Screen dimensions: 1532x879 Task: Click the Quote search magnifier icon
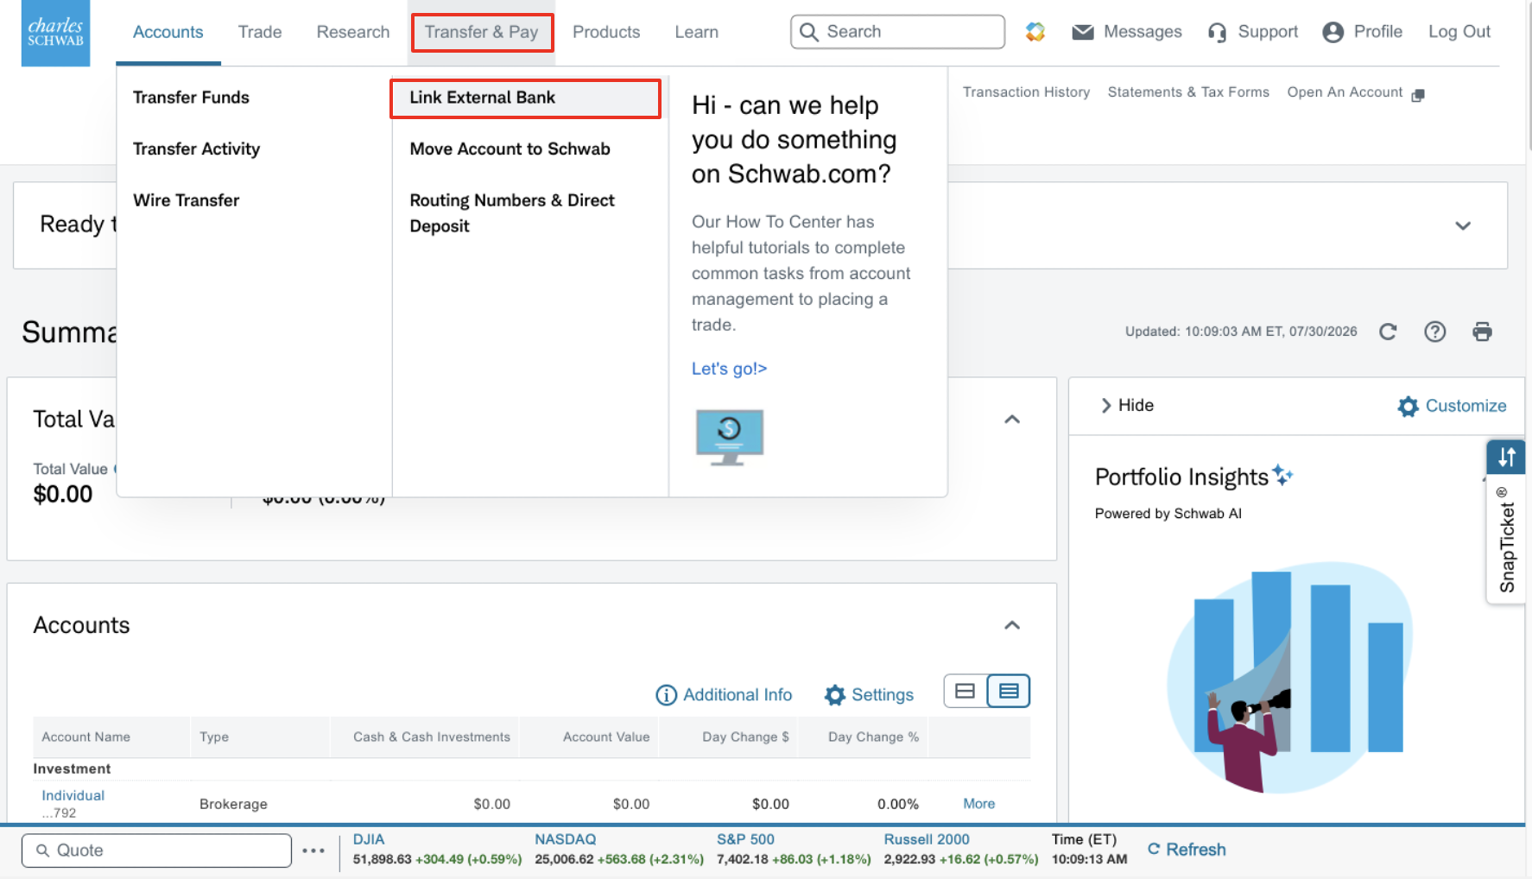pos(42,851)
